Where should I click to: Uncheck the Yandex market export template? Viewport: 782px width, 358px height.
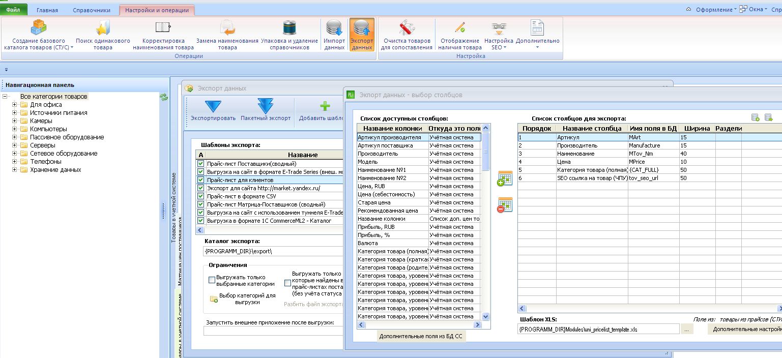200,188
